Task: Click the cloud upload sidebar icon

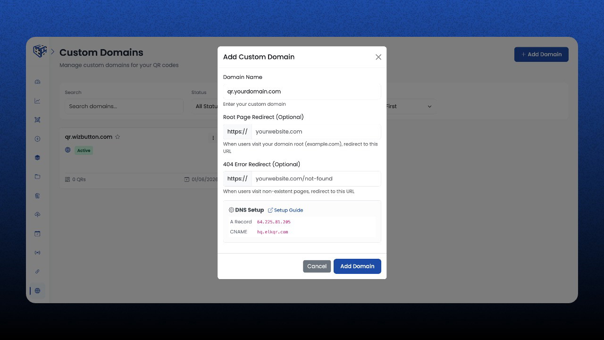Action: (x=37, y=214)
